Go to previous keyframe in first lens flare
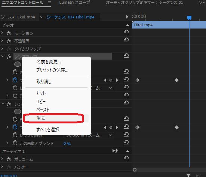The height and width of the screenshot is (177, 206). [x=105, y=80]
